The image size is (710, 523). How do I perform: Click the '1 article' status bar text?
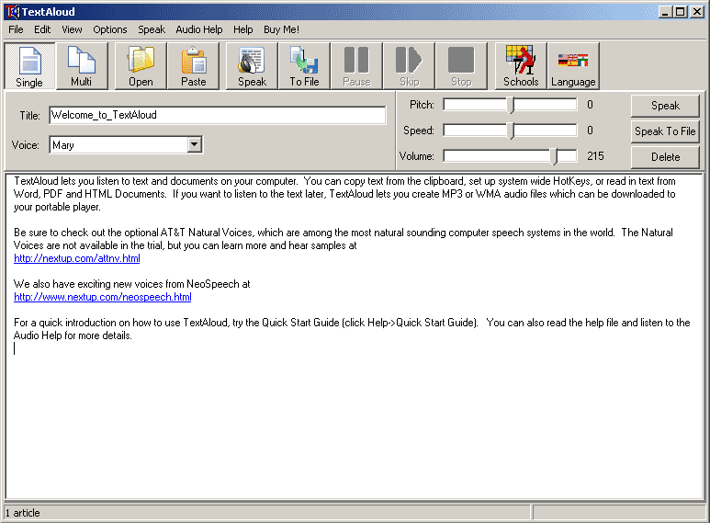tap(23, 513)
